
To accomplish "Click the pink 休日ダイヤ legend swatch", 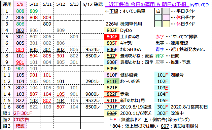I will (166, 17).
